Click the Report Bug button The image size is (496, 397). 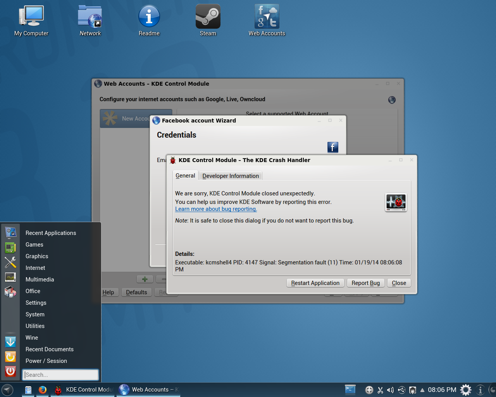pyautogui.click(x=366, y=283)
